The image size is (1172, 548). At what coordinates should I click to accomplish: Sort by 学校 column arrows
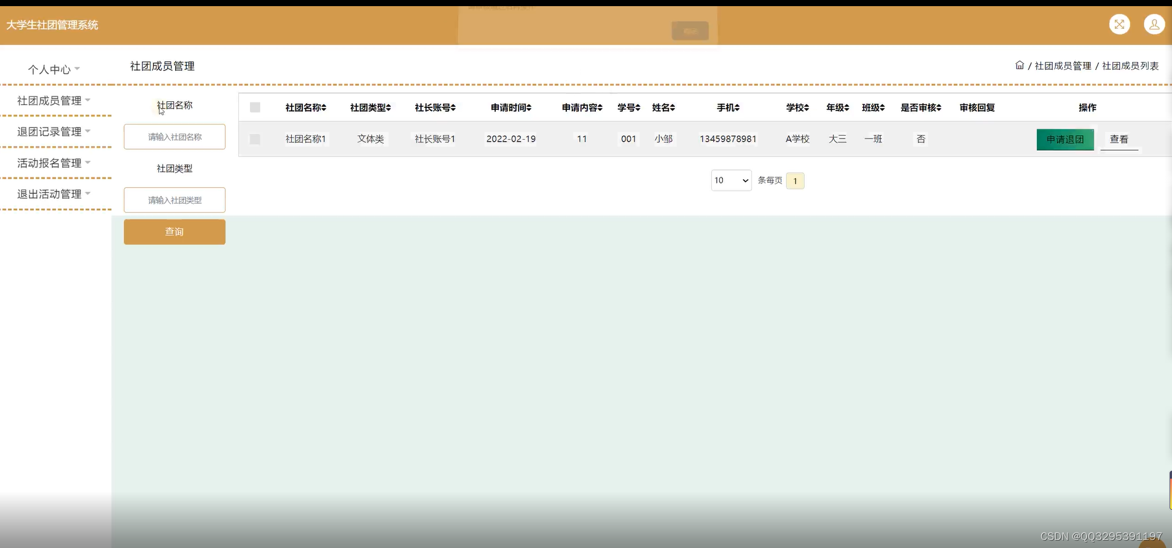coord(807,108)
